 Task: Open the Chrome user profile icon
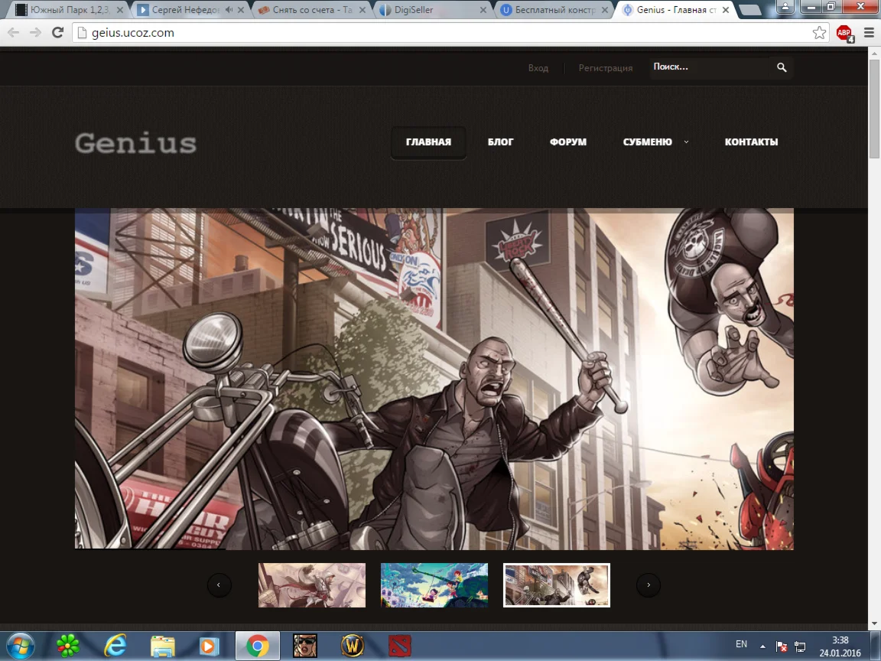[x=785, y=7]
